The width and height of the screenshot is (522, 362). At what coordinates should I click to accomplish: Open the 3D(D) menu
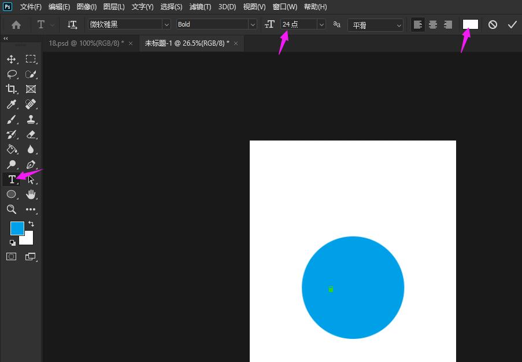click(x=227, y=7)
